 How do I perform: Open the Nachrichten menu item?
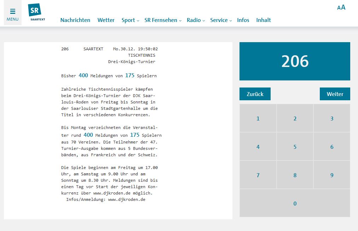point(75,20)
